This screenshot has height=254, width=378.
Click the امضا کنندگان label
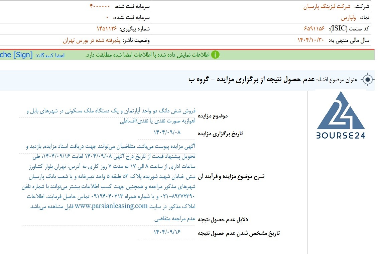tap(50, 55)
